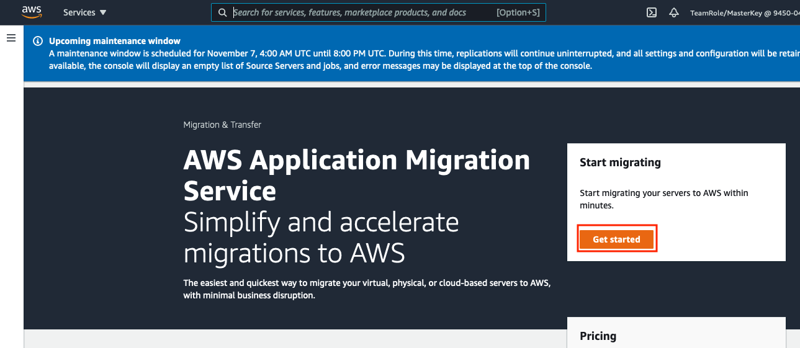Click the AWS Application Migration Service title

point(357,176)
